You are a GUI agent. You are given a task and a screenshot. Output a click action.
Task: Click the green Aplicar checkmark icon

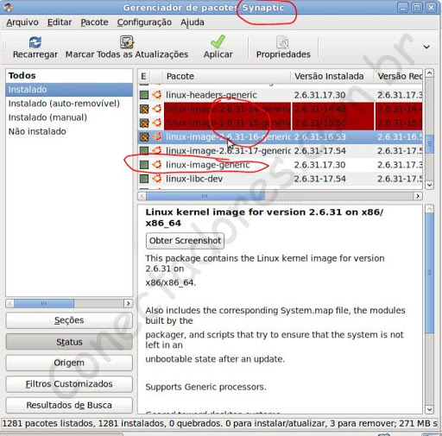click(x=218, y=41)
